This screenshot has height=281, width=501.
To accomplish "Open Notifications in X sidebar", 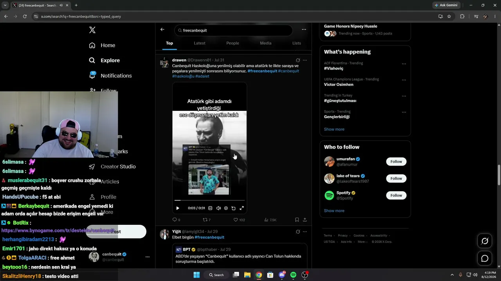I will click(110, 76).
